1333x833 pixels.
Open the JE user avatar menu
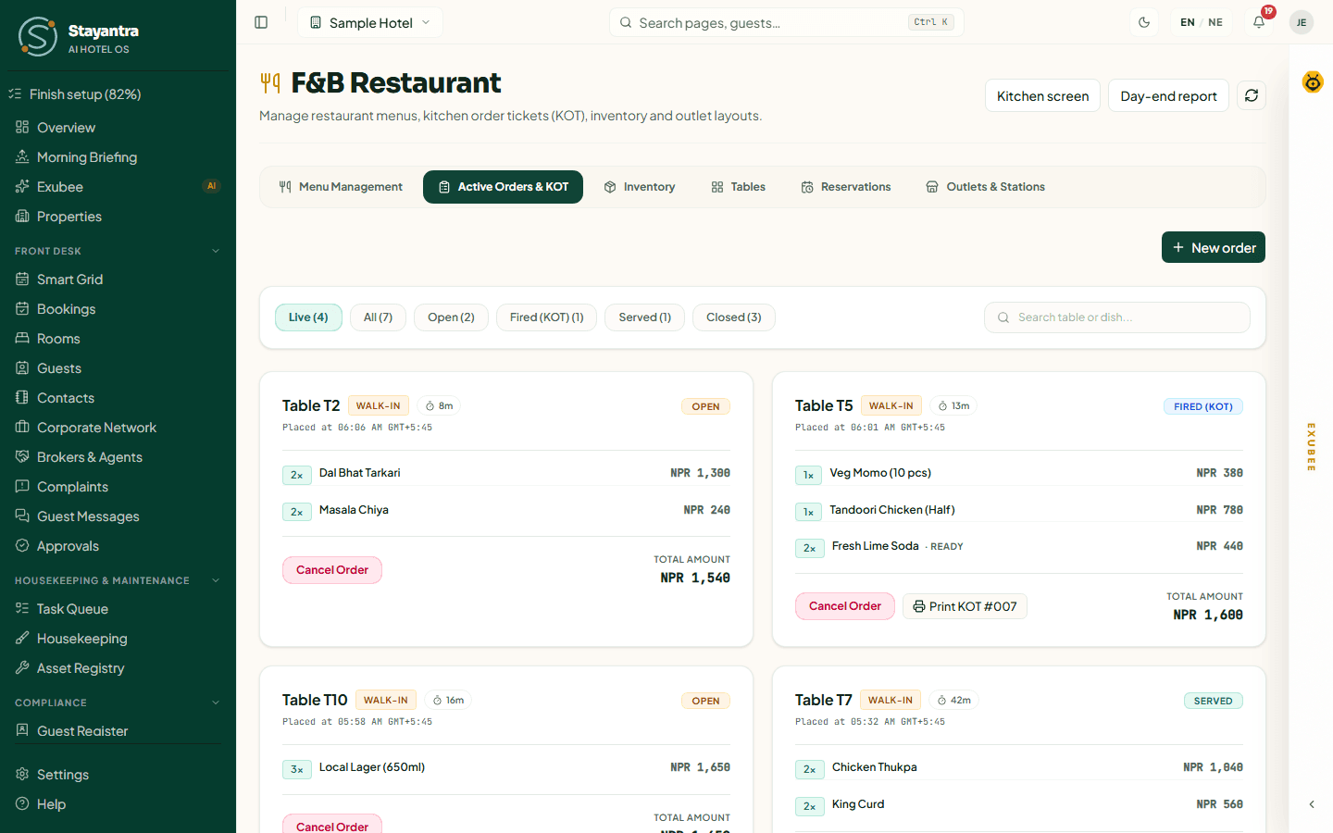pos(1302,22)
